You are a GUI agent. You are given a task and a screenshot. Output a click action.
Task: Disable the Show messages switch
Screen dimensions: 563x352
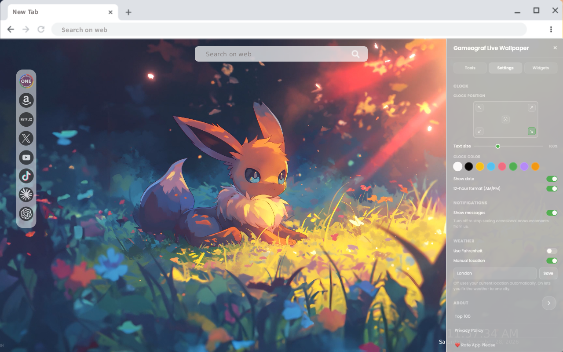tap(552, 213)
